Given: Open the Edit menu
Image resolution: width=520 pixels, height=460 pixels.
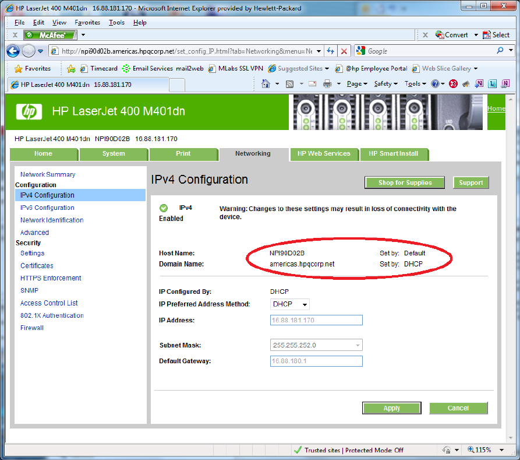Looking at the screenshot, I should coord(38,22).
